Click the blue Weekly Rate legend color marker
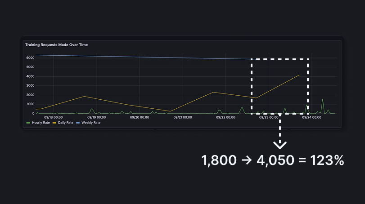 pos(78,122)
